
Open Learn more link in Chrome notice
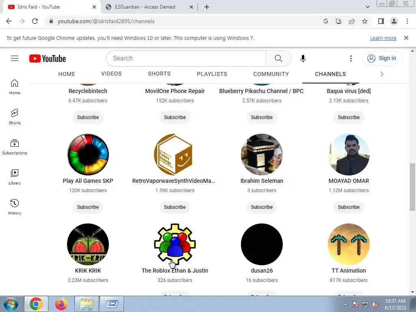point(383,38)
